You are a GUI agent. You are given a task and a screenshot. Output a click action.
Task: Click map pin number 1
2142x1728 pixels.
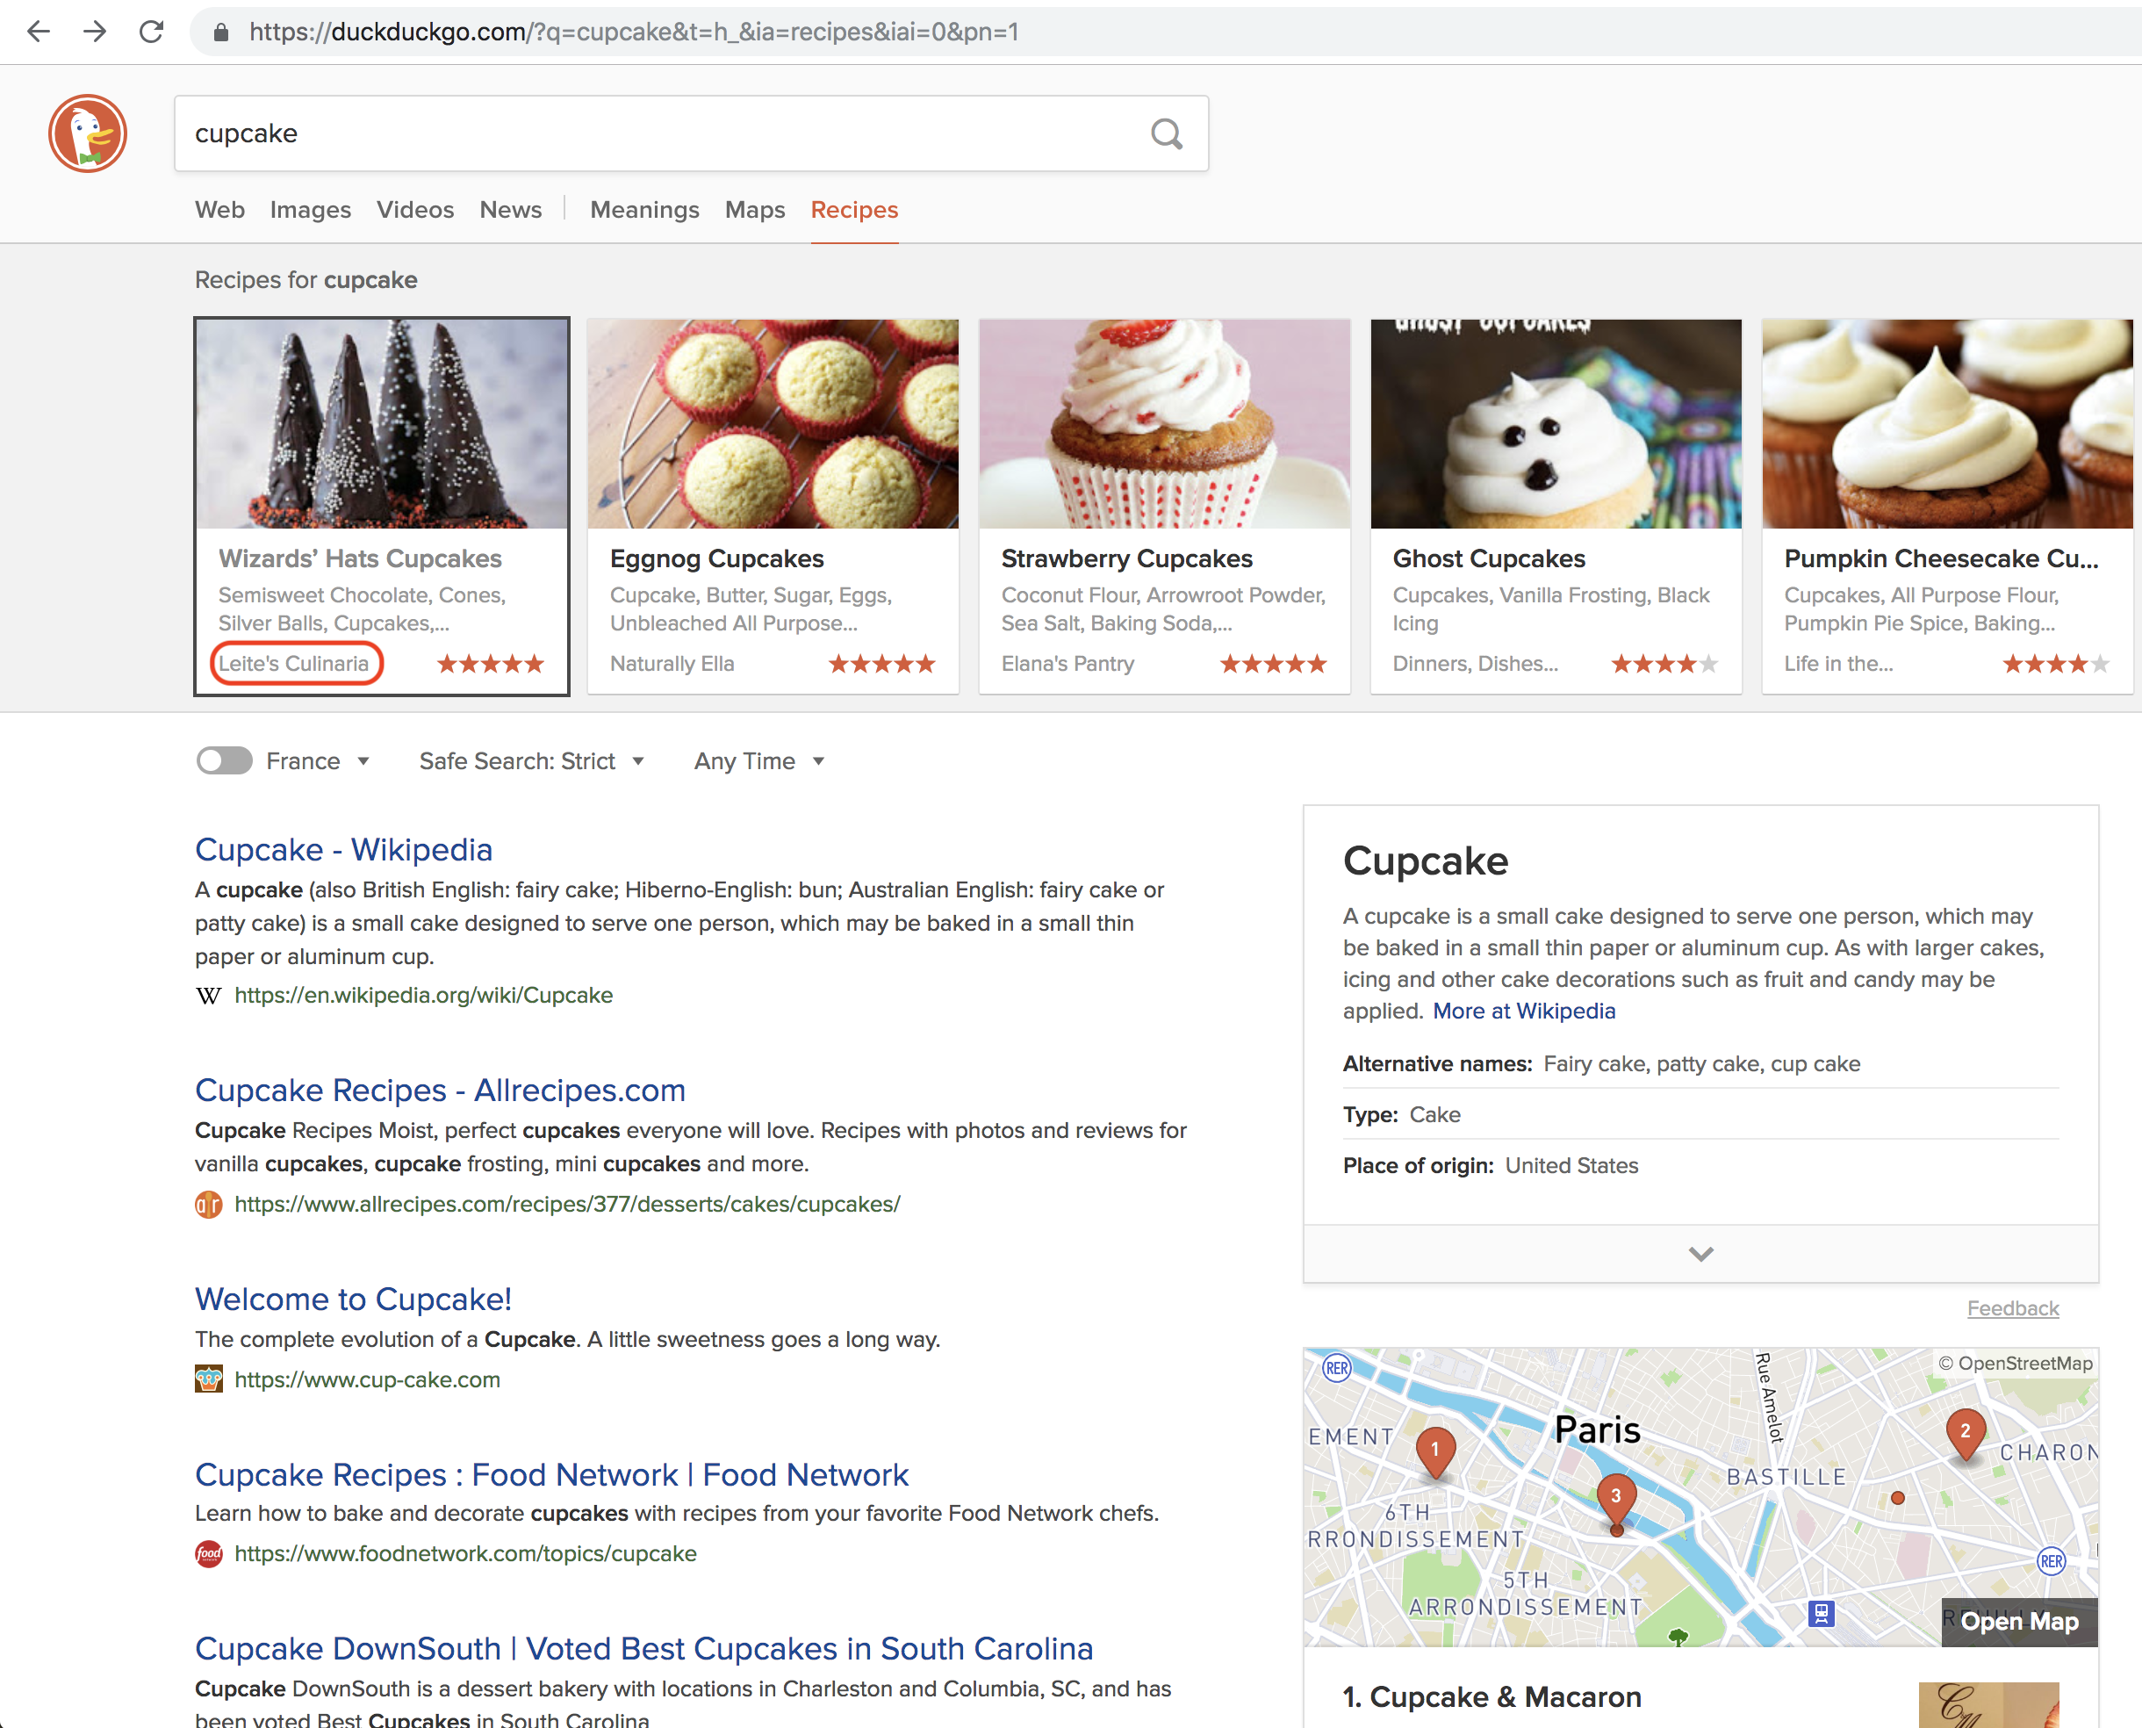1434,1452
